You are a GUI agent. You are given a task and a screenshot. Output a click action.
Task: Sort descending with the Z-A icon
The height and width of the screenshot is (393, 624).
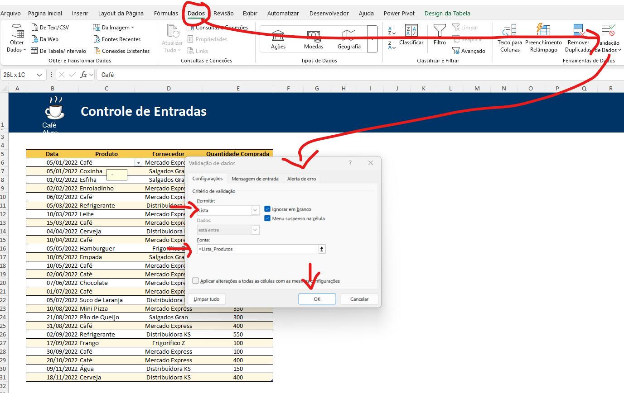[392, 45]
